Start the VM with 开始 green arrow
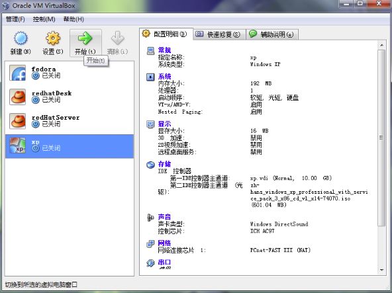 [x=85, y=38]
